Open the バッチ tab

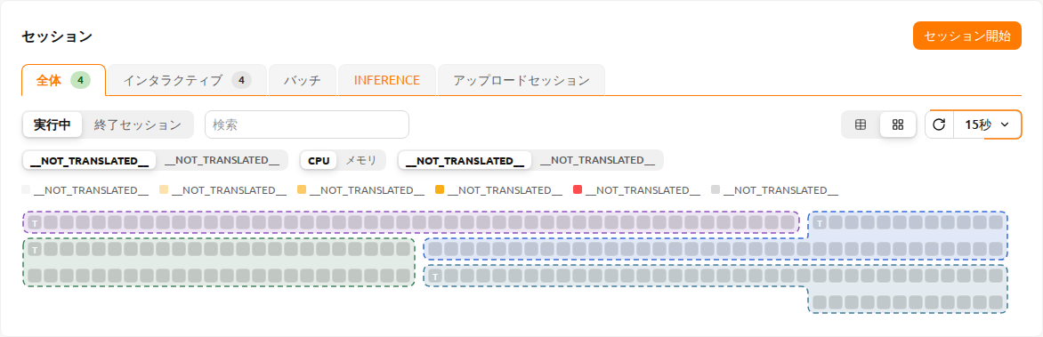303,80
